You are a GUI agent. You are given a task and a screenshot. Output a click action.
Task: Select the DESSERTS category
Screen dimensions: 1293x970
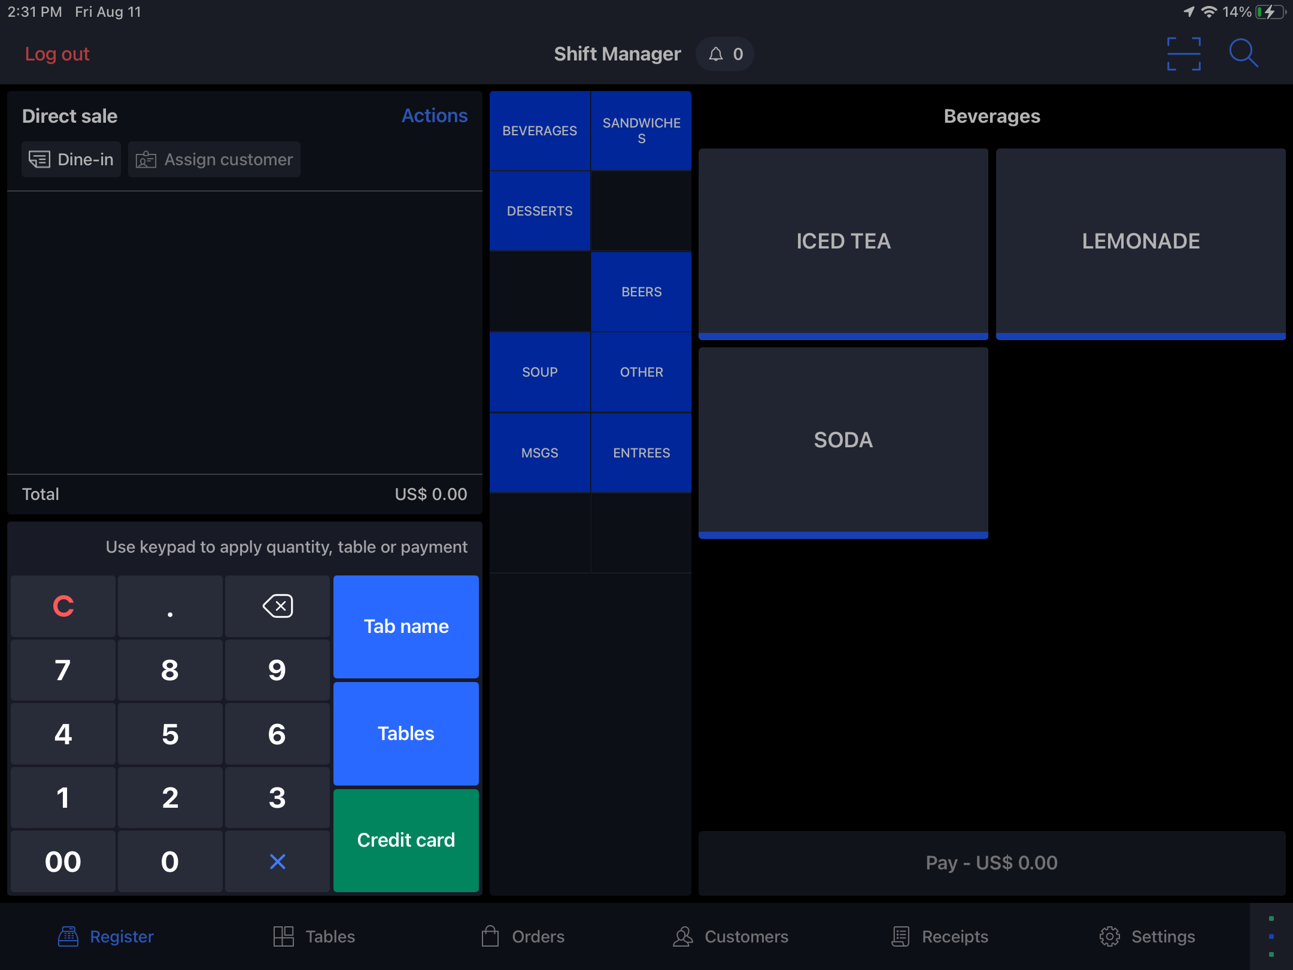(539, 211)
